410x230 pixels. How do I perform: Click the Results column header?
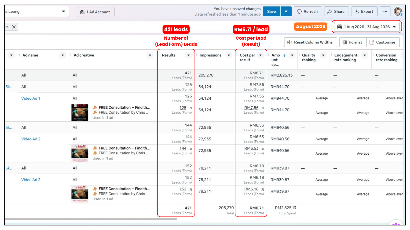click(169, 55)
